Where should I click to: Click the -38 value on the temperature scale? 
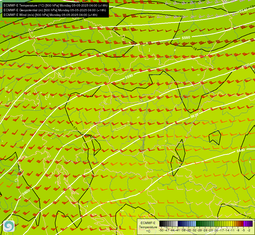pyautogui.click(x=183, y=231)
